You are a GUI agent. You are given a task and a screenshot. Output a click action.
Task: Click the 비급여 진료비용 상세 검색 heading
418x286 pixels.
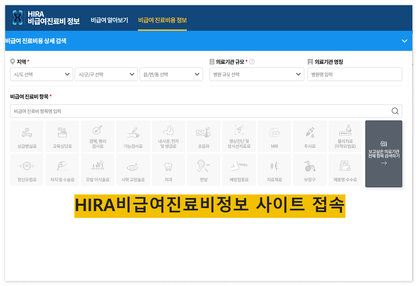tap(36, 41)
